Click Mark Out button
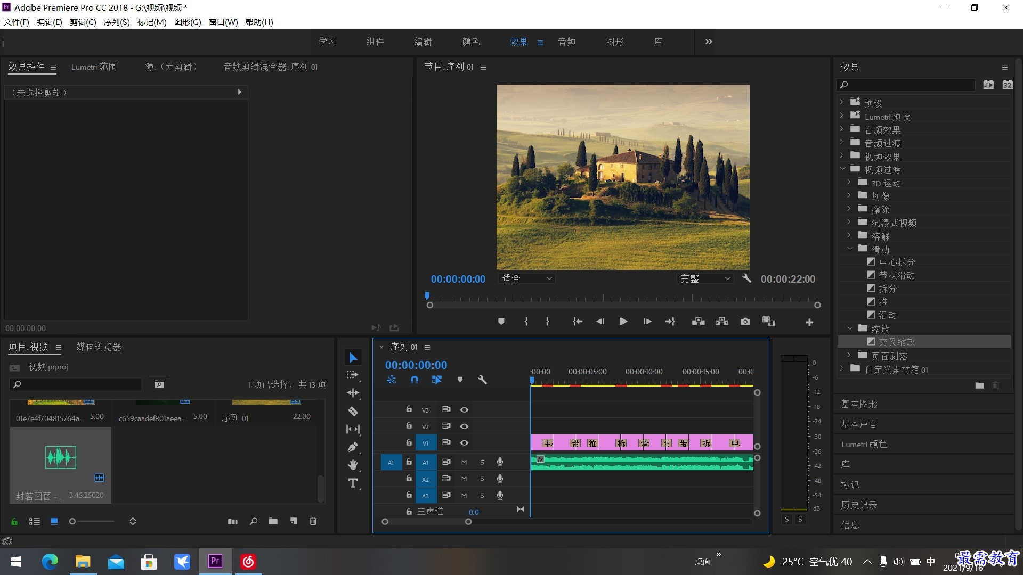Screen dimensions: 1023x575 [547, 322]
